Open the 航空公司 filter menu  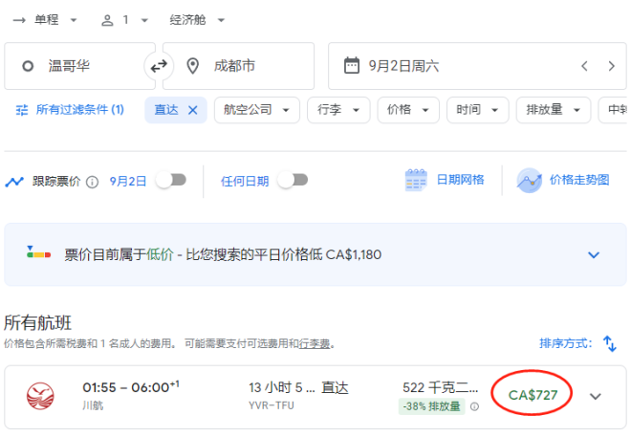pyautogui.click(x=256, y=110)
